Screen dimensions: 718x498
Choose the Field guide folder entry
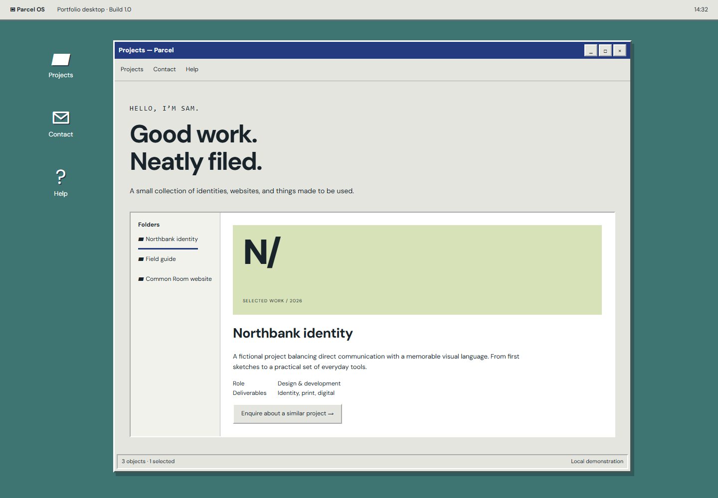point(157,259)
